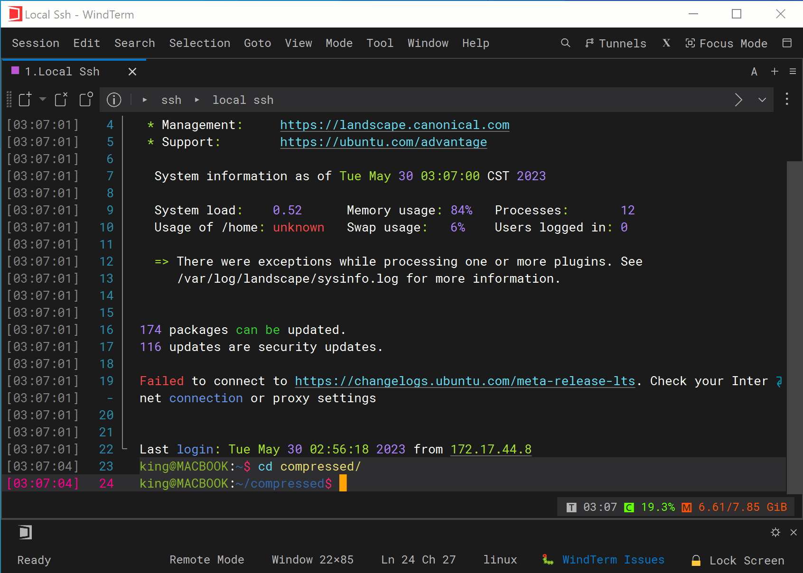803x573 pixels.
Task: Open the Edit menu
Action: [x=87, y=43]
